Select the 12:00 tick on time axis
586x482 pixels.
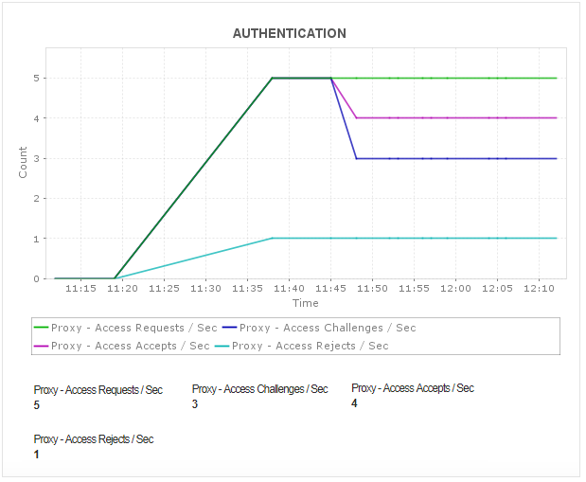[x=456, y=287]
